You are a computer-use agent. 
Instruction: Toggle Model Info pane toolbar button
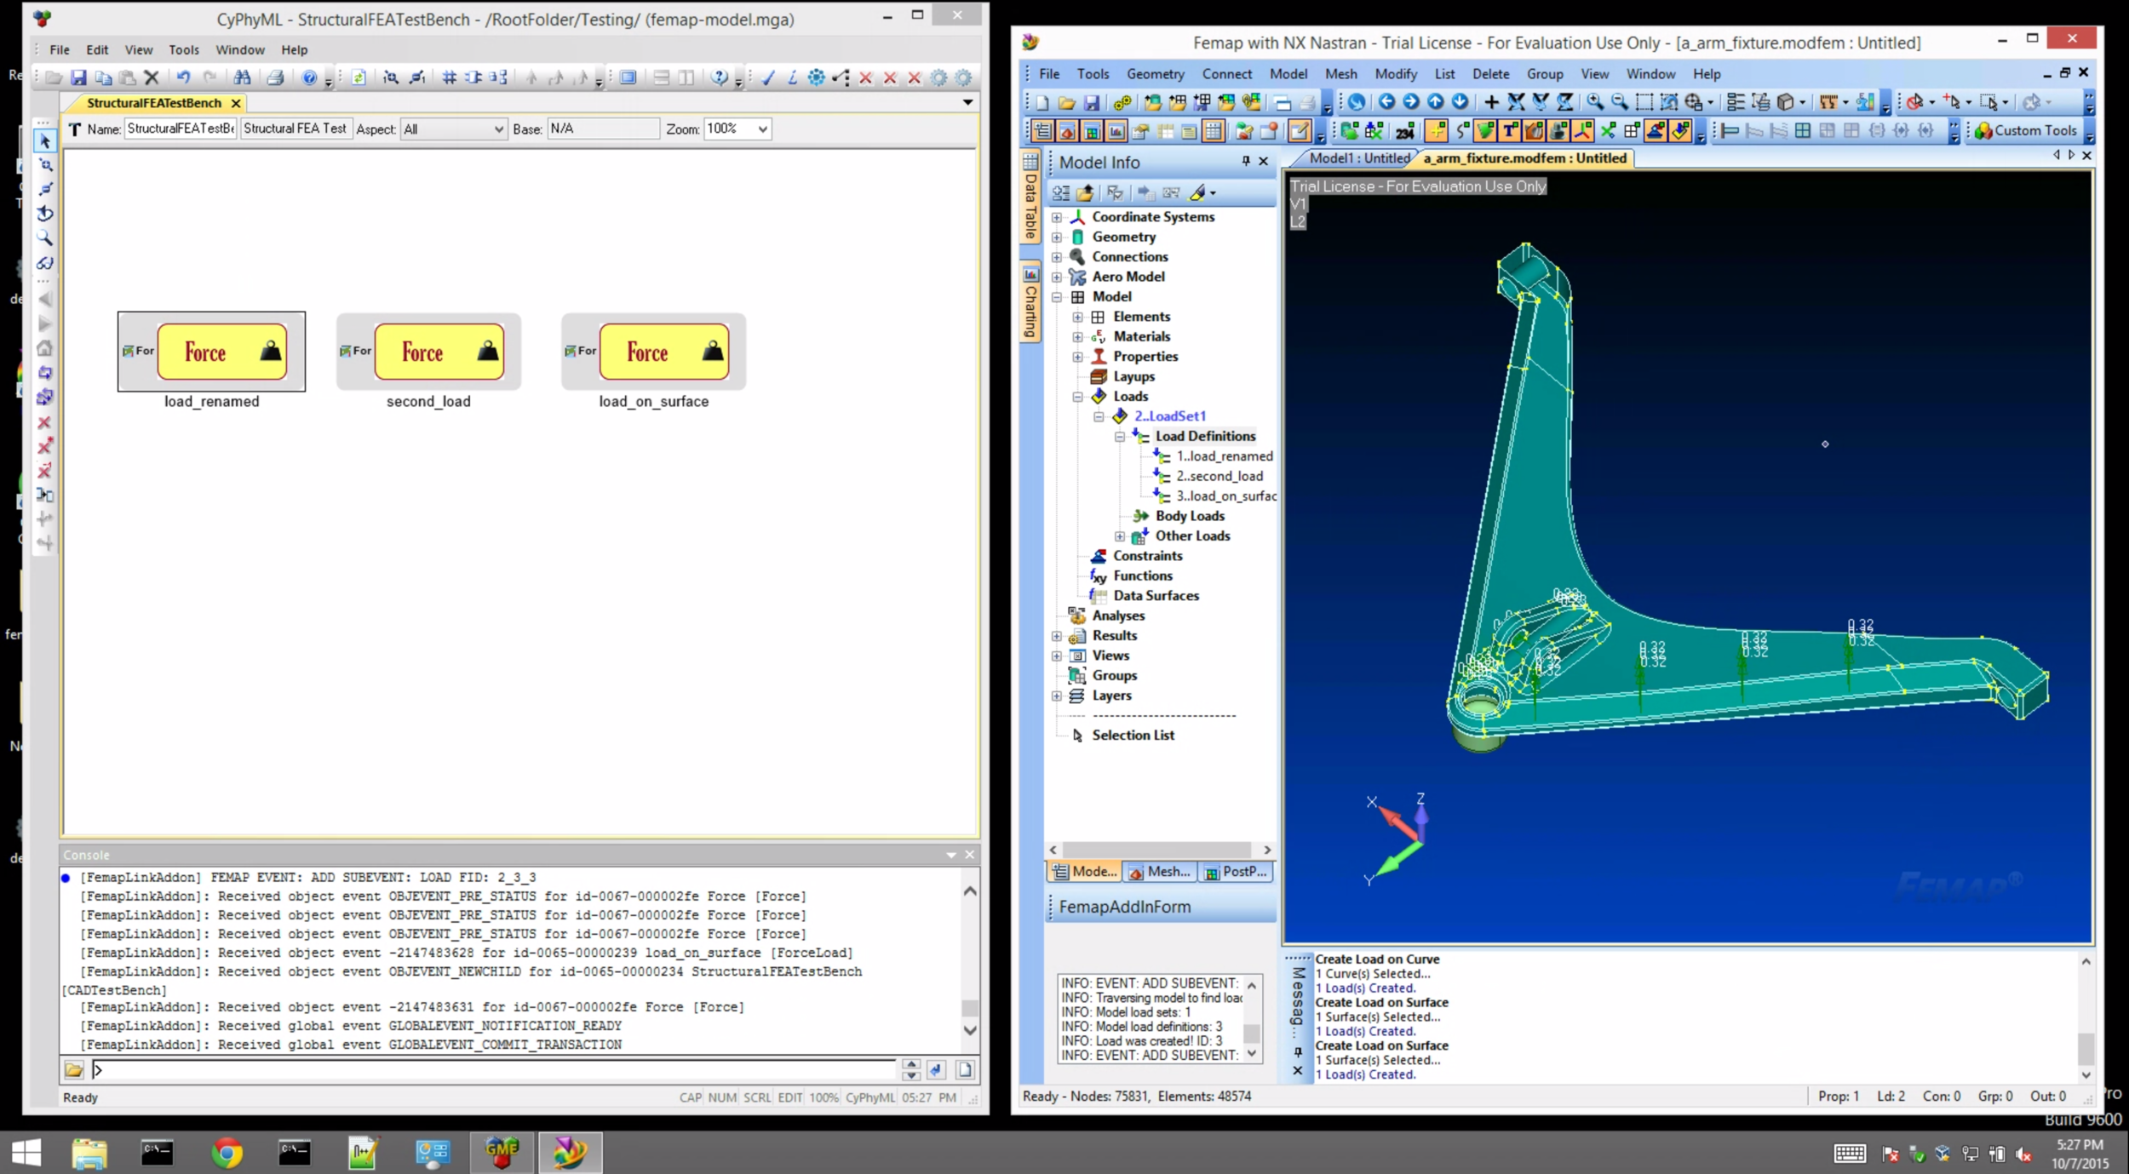tap(1042, 130)
